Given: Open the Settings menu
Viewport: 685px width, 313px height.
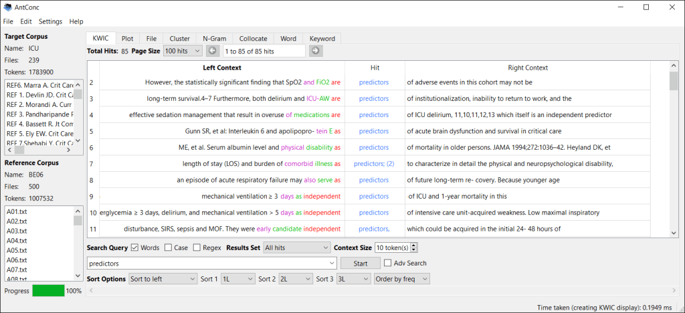Looking at the screenshot, I should [50, 21].
